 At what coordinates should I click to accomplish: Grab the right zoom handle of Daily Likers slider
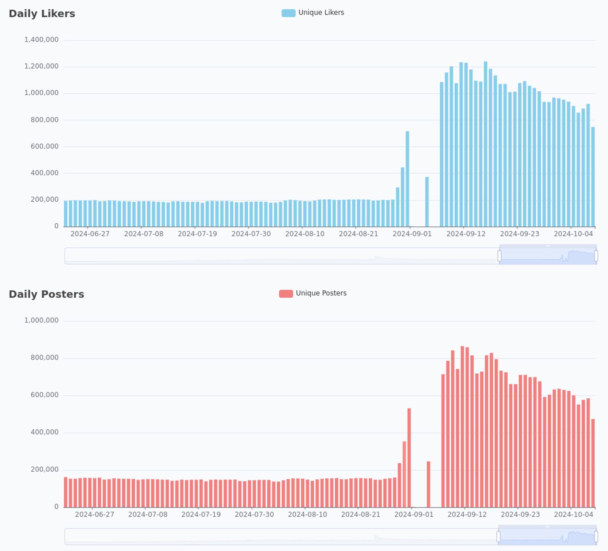coord(596,256)
